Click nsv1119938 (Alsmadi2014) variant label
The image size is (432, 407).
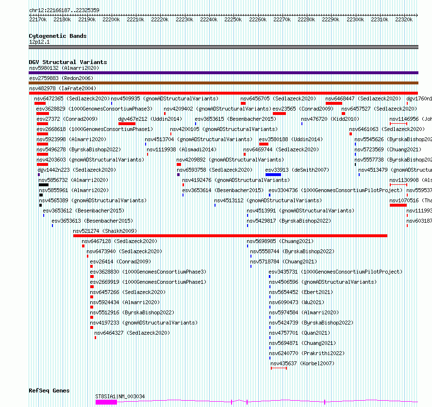click(x=182, y=149)
